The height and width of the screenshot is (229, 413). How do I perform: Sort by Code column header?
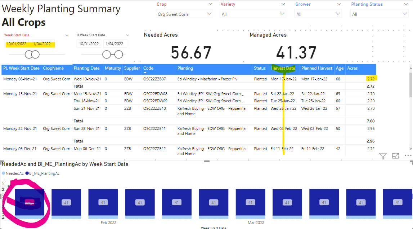tap(148, 68)
